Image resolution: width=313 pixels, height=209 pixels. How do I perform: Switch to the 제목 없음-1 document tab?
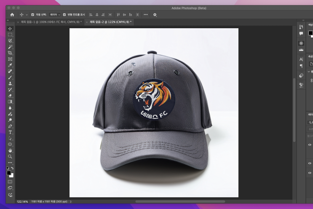pyautogui.click(x=51, y=21)
